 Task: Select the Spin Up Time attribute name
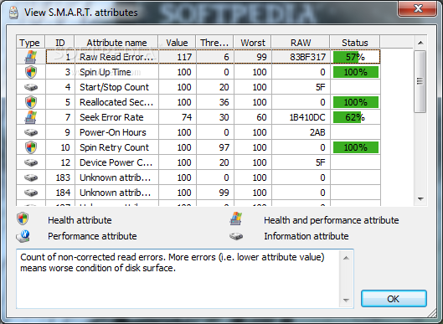[106, 72]
